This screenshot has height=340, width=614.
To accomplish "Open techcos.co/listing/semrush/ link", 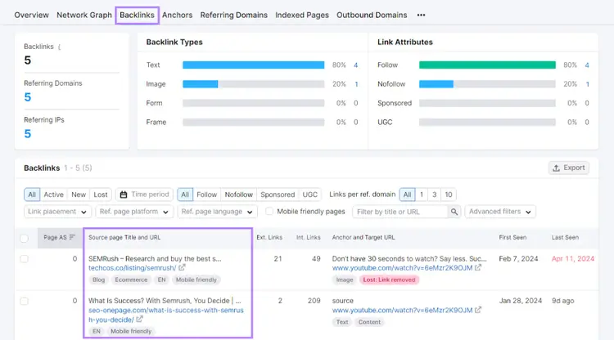I will point(133,268).
